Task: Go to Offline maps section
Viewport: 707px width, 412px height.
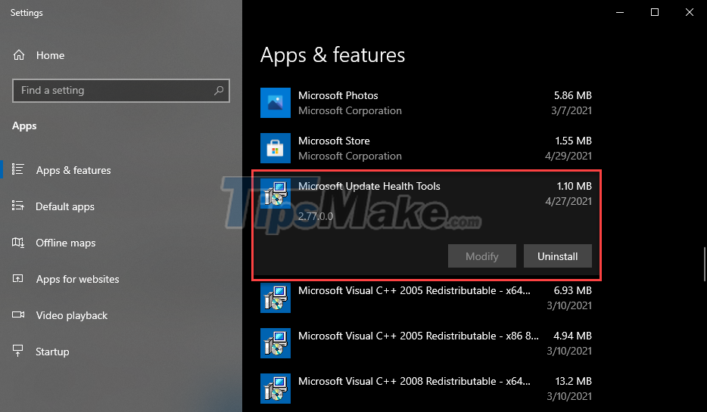Action: click(x=65, y=243)
